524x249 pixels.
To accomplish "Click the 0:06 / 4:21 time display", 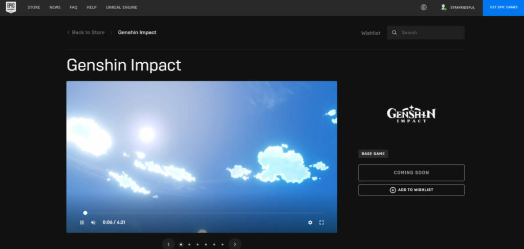I will pyautogui.click(x=114, y=222).
